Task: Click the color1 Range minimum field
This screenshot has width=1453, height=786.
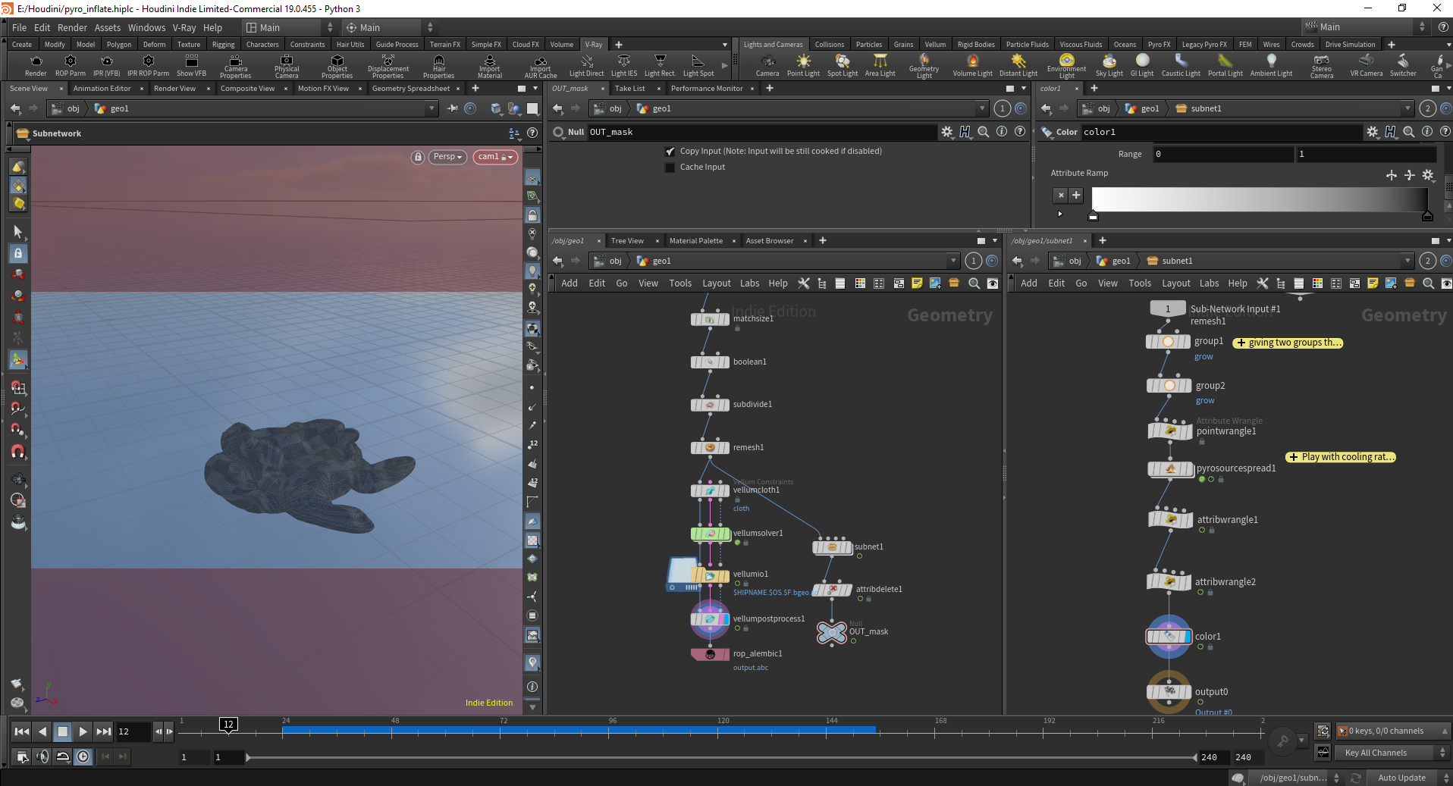Action: 1223,154
